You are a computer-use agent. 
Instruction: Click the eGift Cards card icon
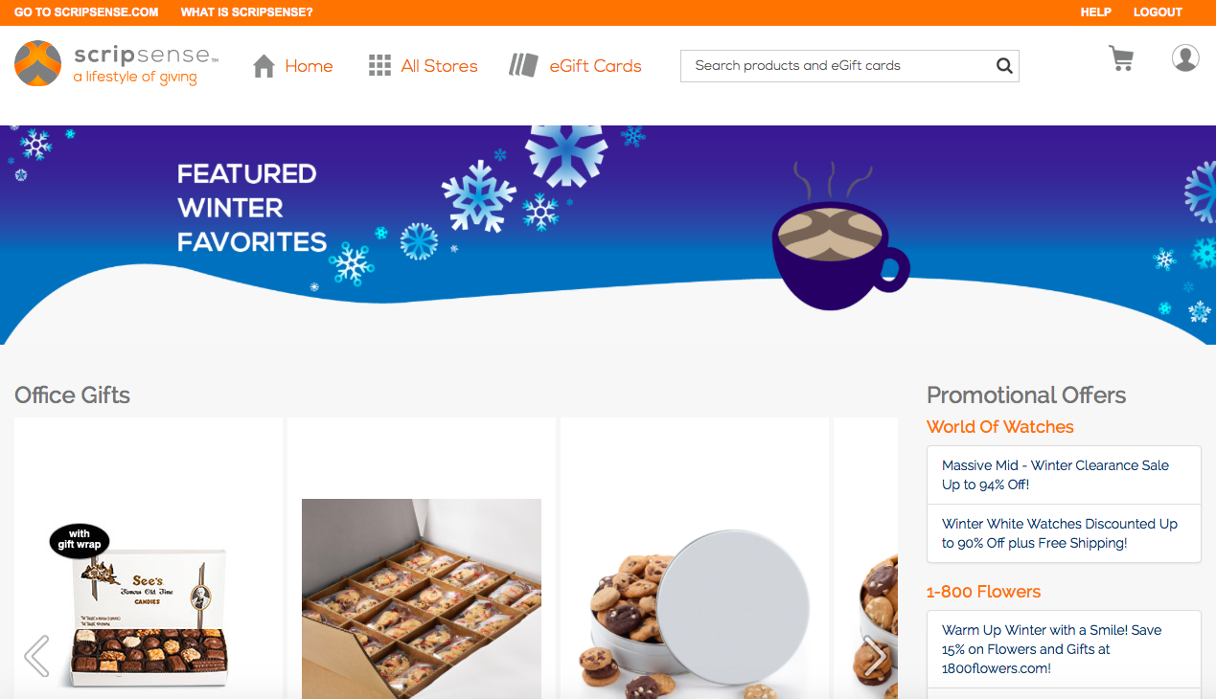coord(523,65)
